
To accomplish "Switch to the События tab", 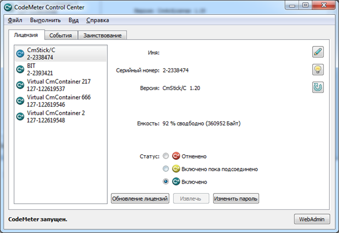I will click(61, 36).
